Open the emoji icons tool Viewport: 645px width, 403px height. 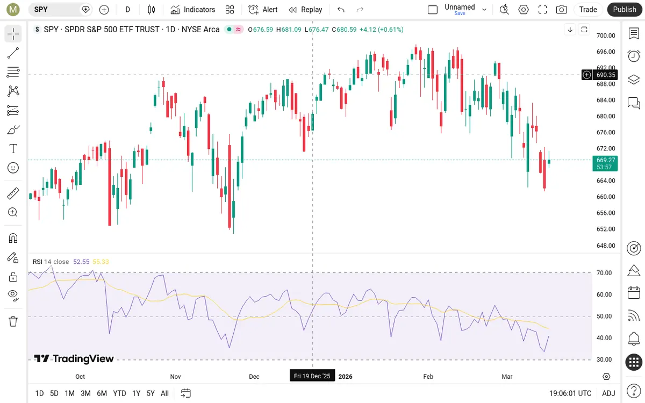13,168
